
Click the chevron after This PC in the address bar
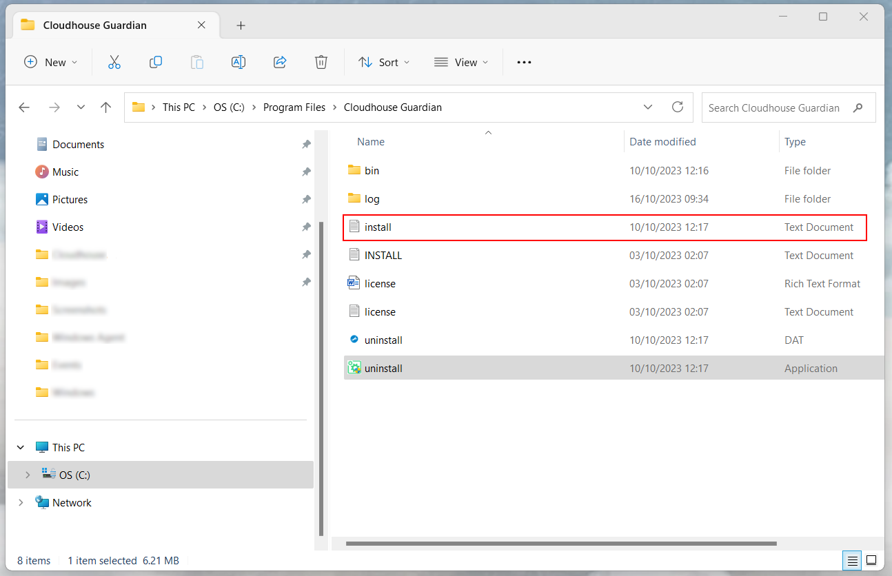(205, 107)
